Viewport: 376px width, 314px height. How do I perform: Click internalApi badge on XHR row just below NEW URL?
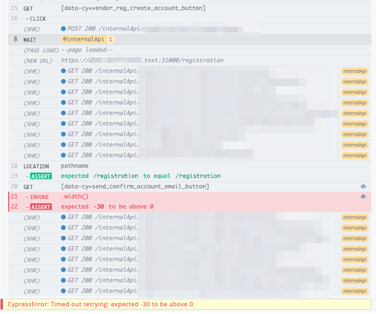355,71
